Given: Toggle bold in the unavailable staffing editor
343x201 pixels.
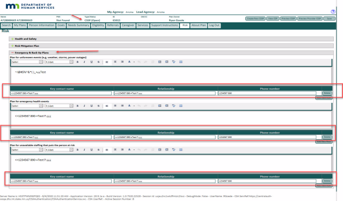Looking at the screenshot, I should (x=77, y=150).
